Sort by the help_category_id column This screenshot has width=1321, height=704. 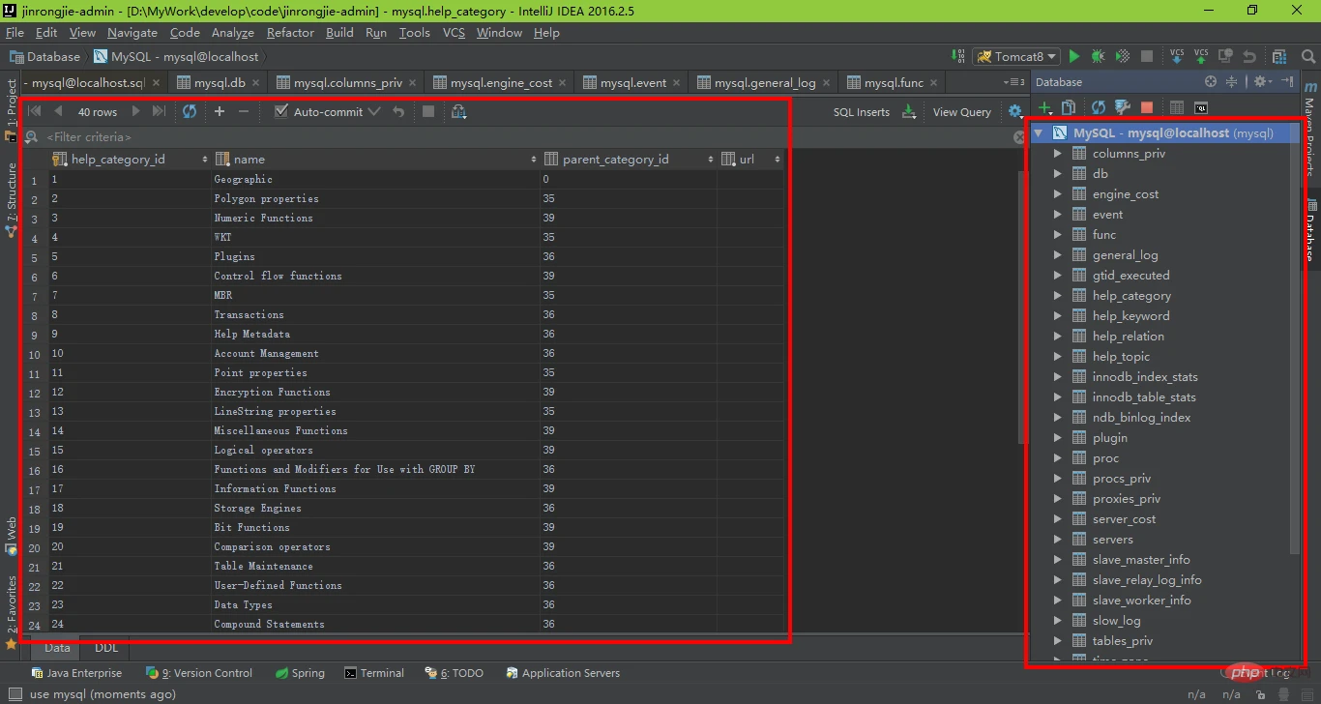click(x=130, y=159)
